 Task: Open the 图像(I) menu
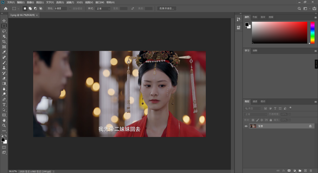(x=30, y=2)
